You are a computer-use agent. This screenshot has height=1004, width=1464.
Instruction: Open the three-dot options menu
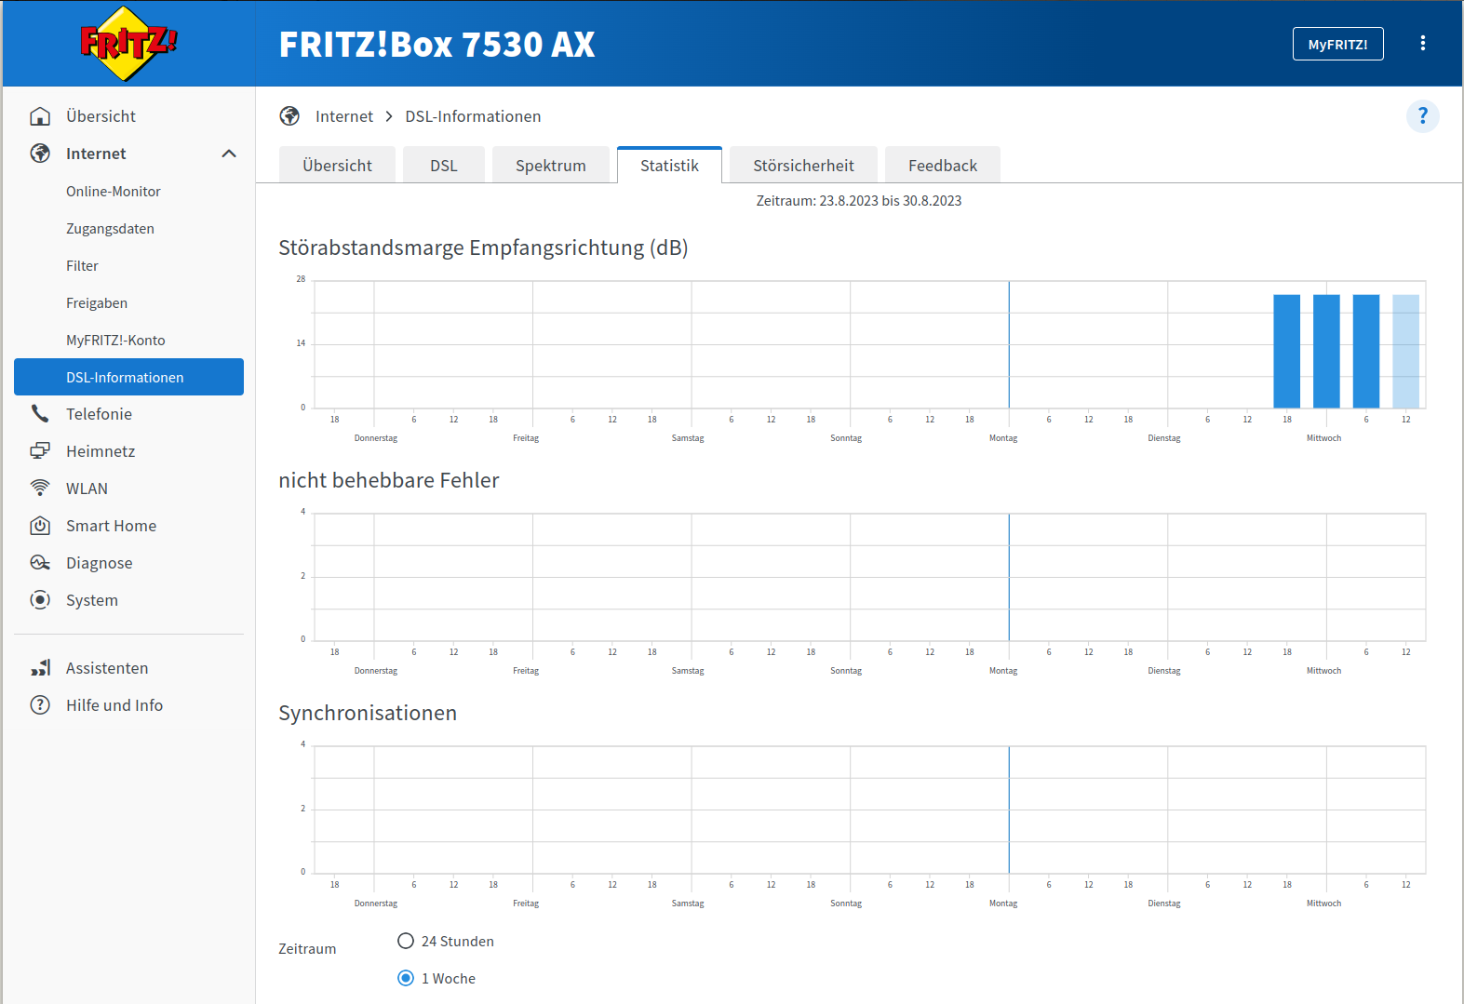(x=1422, y=44)
